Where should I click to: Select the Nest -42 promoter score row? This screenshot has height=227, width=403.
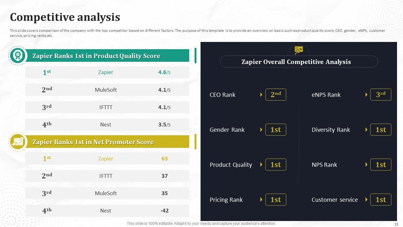[107, 211]
